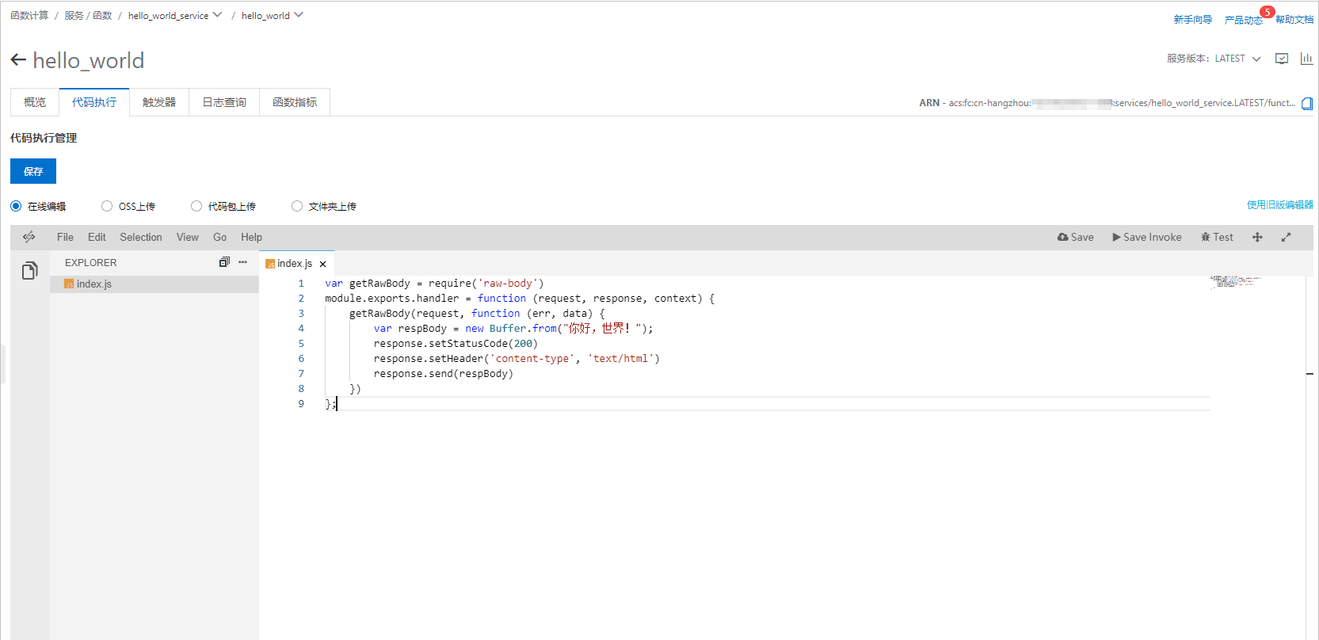Click the Save cloud icon in editor toolbar
This screenshot has height=640, width=1319.
click(1075, 237)
